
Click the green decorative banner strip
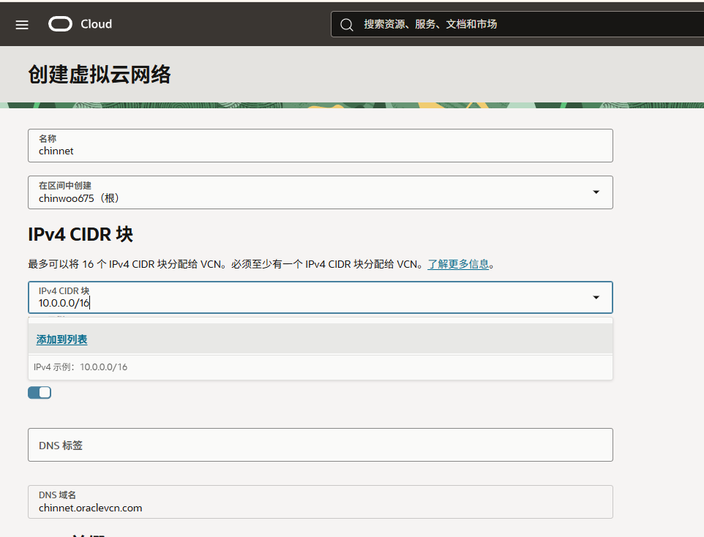click(351, 105)
